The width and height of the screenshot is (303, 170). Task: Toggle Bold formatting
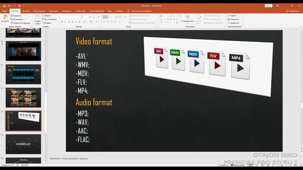(x=62, y=22)
